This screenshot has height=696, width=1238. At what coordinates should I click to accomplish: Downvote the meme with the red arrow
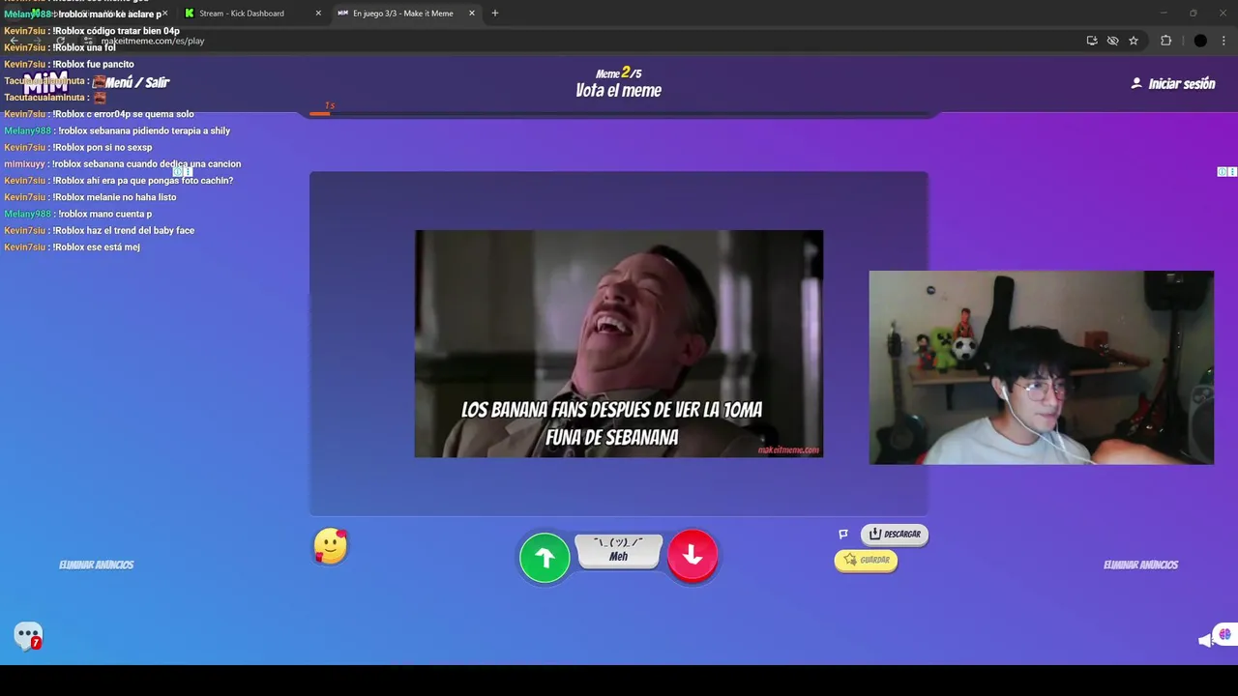693,555
